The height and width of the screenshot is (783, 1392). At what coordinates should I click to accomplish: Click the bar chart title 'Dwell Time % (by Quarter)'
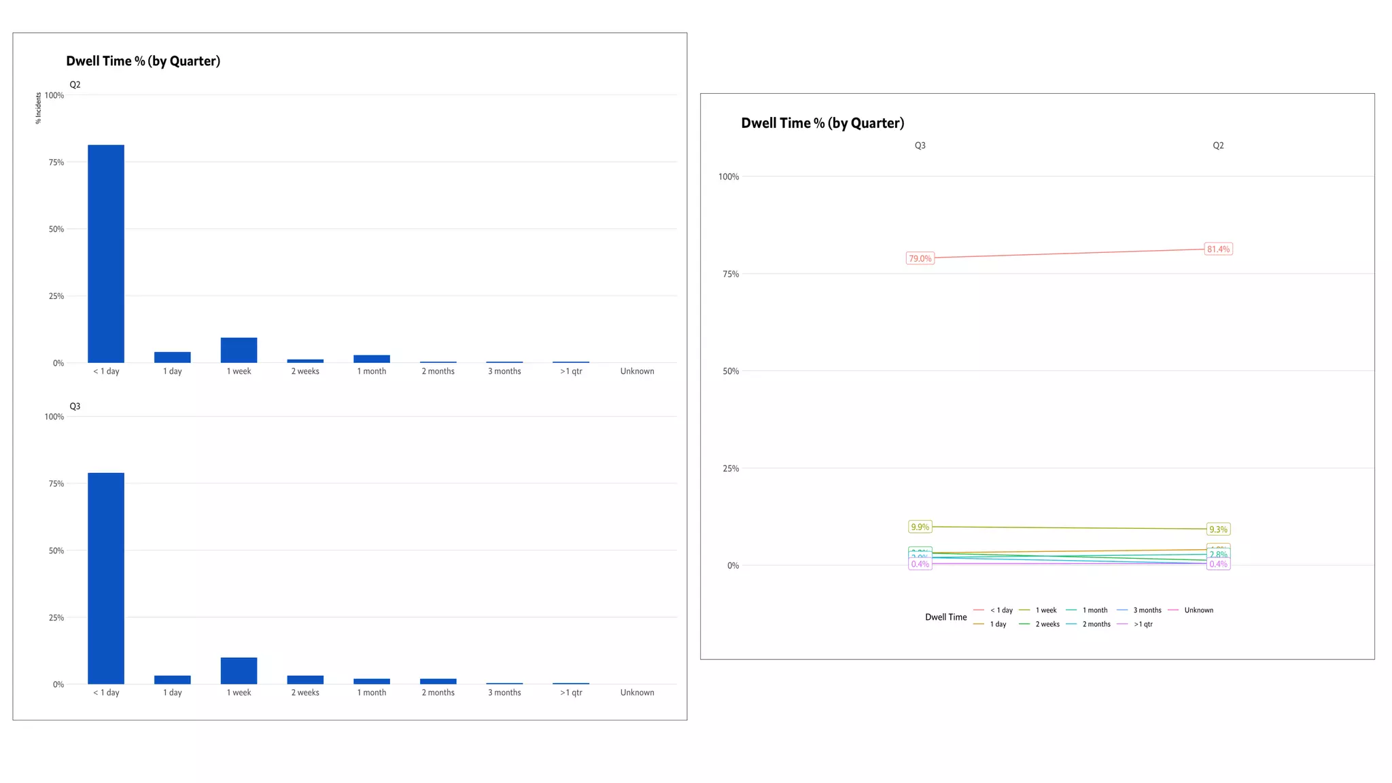click(143, 61)
